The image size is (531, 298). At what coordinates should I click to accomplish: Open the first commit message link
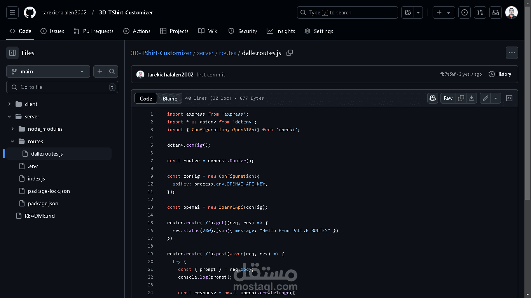(x=211, y=74)
